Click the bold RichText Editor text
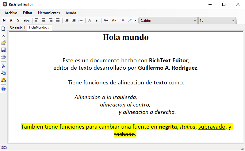The height and width of the screenshot is (151, 245). [168, 60]
